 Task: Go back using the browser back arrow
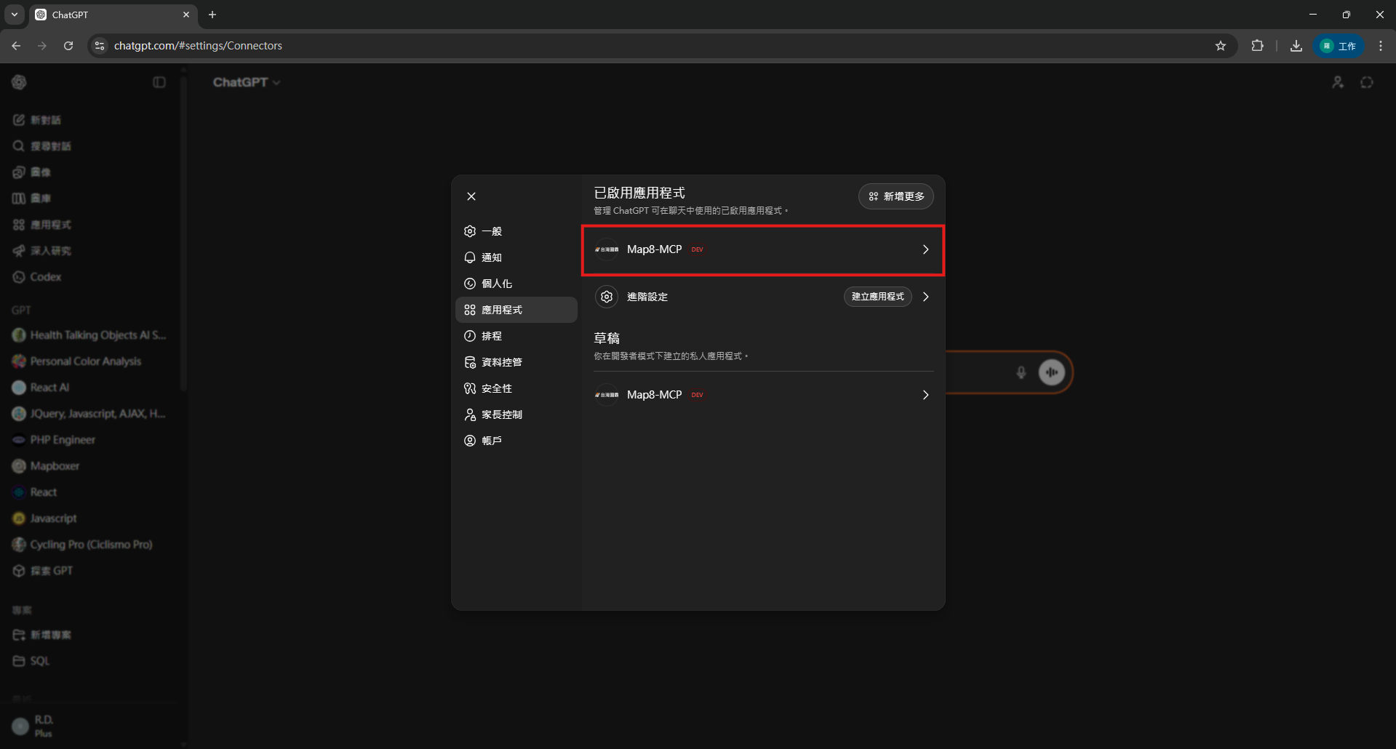tap(16, 46)
